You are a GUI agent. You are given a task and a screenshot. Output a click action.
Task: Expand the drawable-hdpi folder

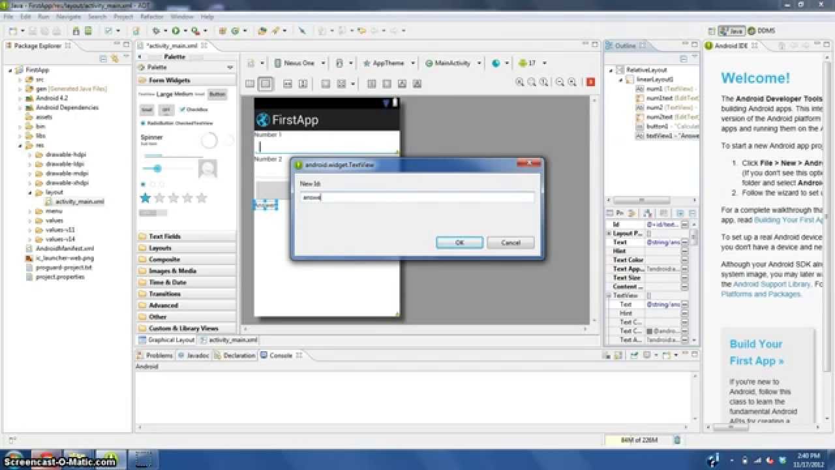click(x=29, y=155)
